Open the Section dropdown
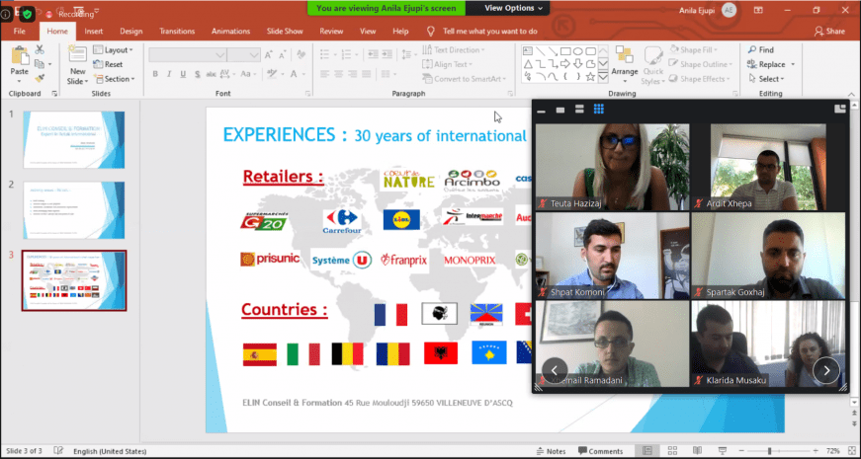Viewport: 861px width, 459px height. click(114, 79)
